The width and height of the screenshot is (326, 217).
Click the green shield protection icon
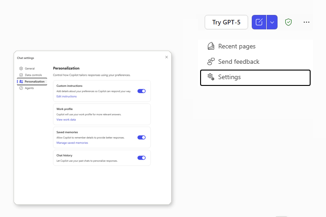[288, 22]
